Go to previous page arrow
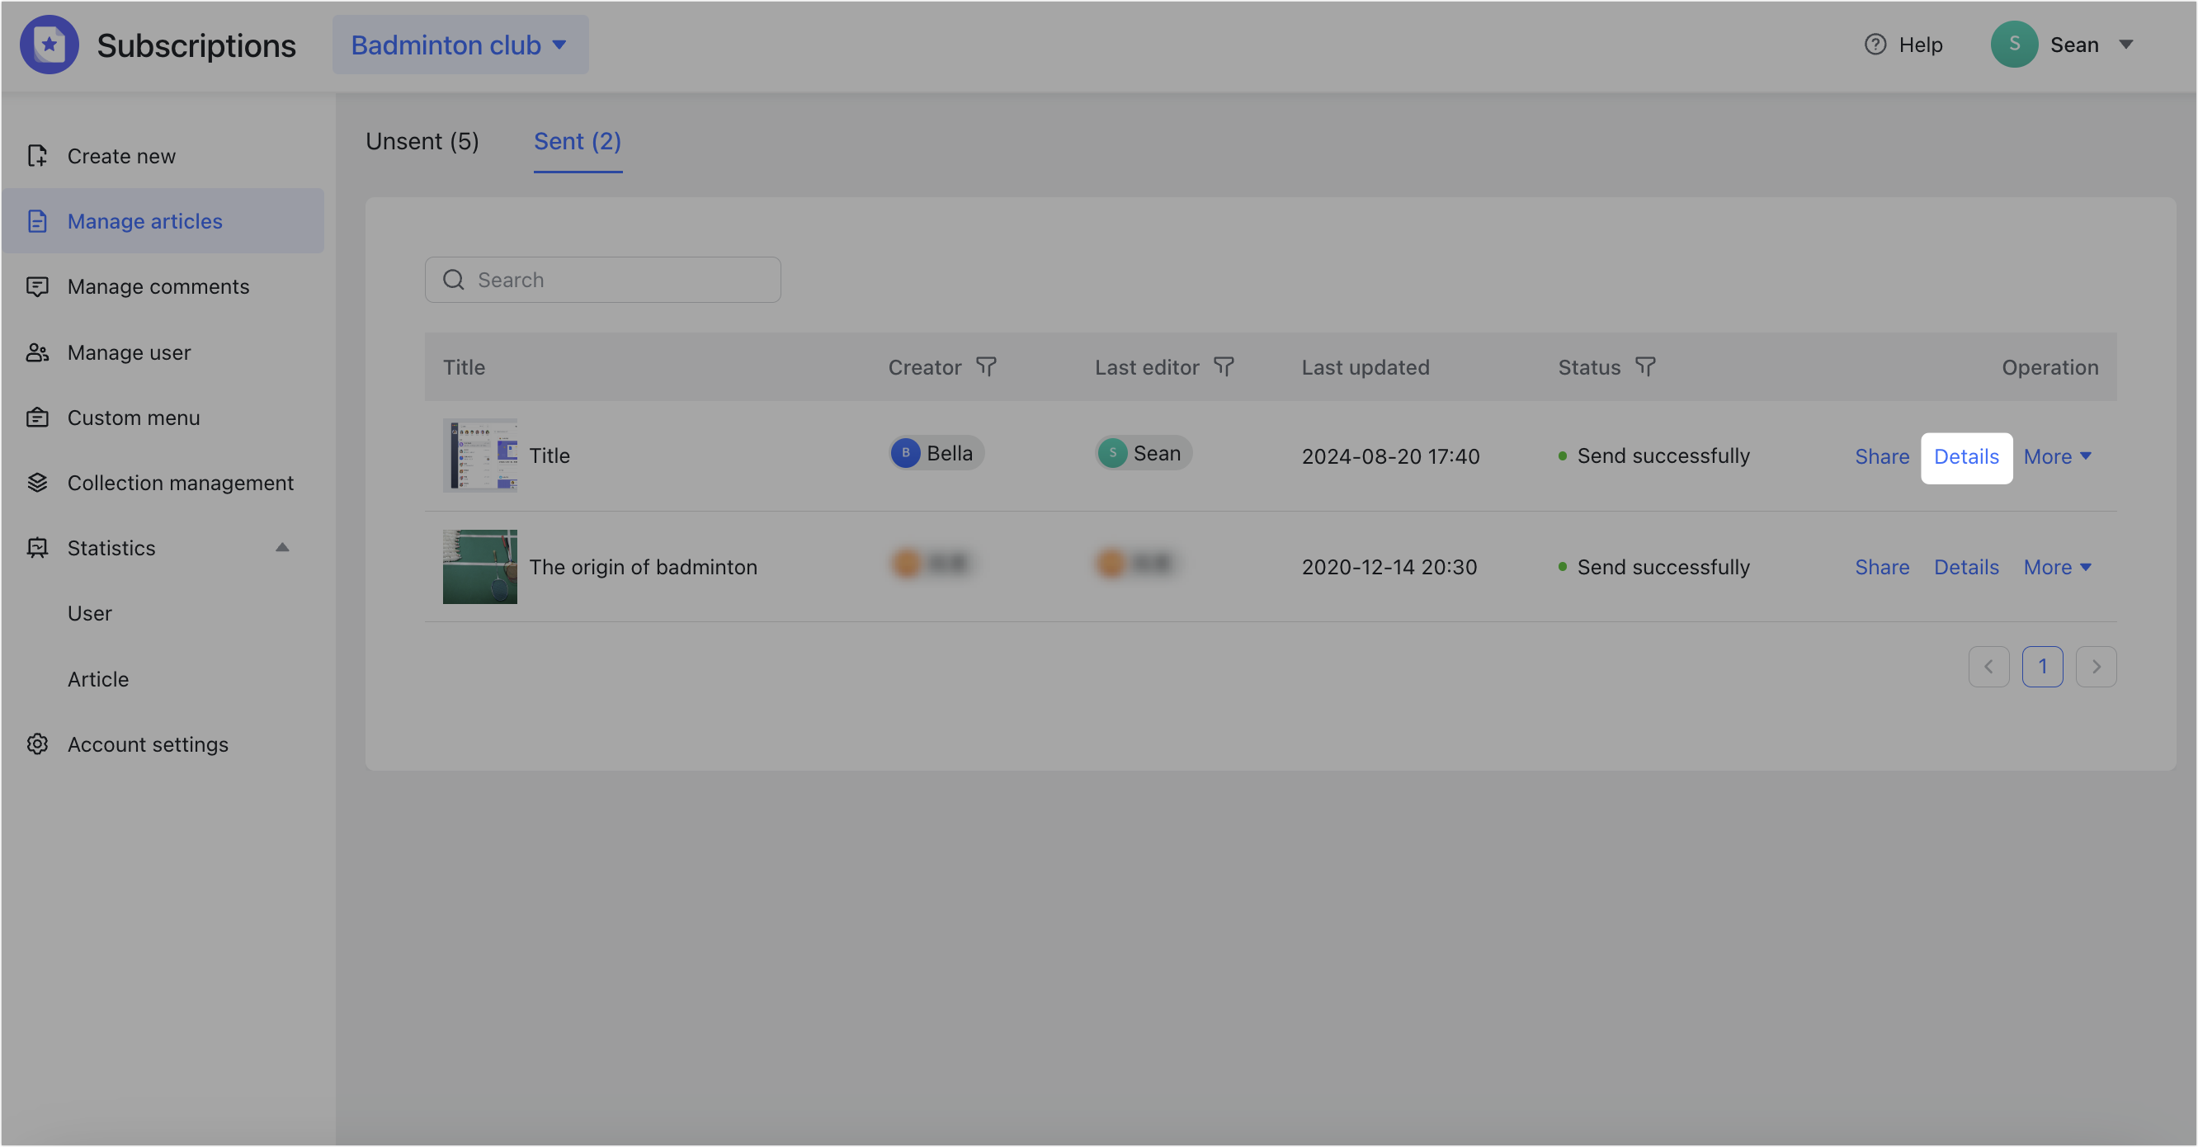This screenshot has height=1147, width=2198. pos(1988,668)
